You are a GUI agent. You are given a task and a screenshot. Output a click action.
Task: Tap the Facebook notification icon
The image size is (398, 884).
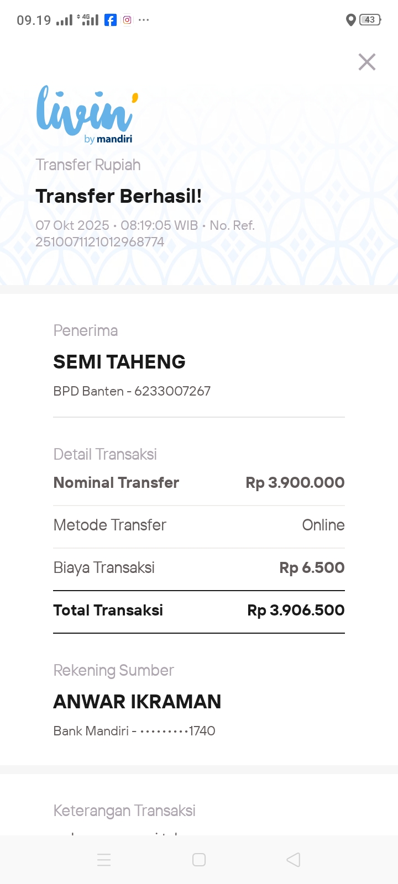click(111, 20)
